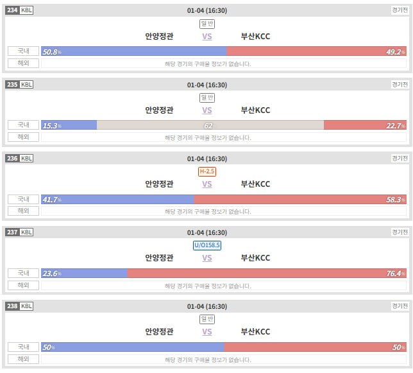The height and width of the screenshot is (373, 413).
Task: Click the 76.4% red bar in game 237
Action: pos(267,273)
